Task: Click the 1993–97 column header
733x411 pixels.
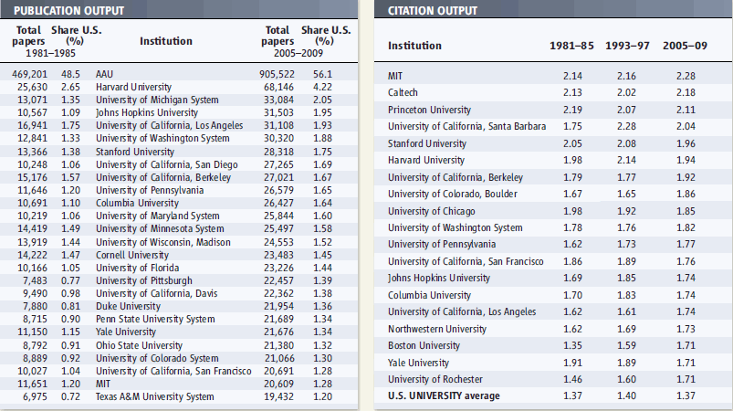Action: coord(627,46)
